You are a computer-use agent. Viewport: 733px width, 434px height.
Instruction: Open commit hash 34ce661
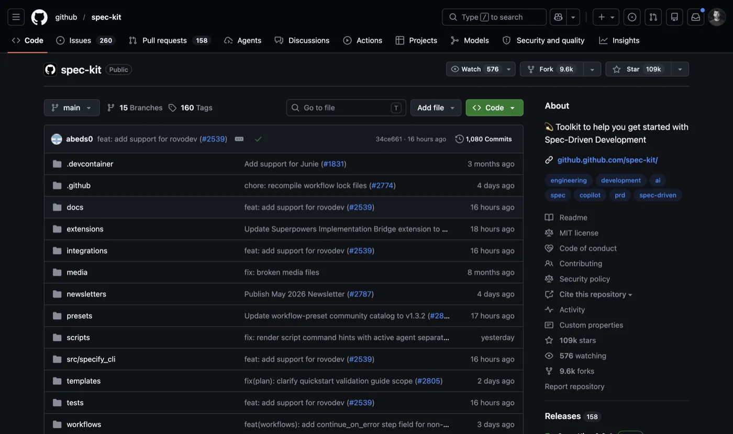[x=388, y=139]
